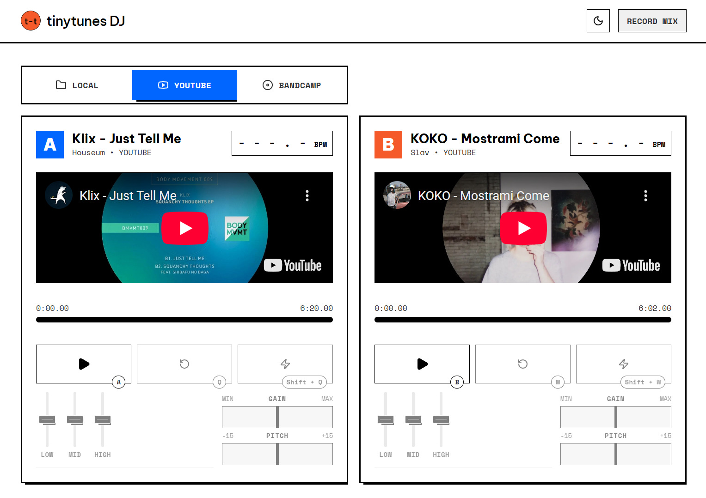Click deck B LOW EQ fader handle

coord(386,419)
